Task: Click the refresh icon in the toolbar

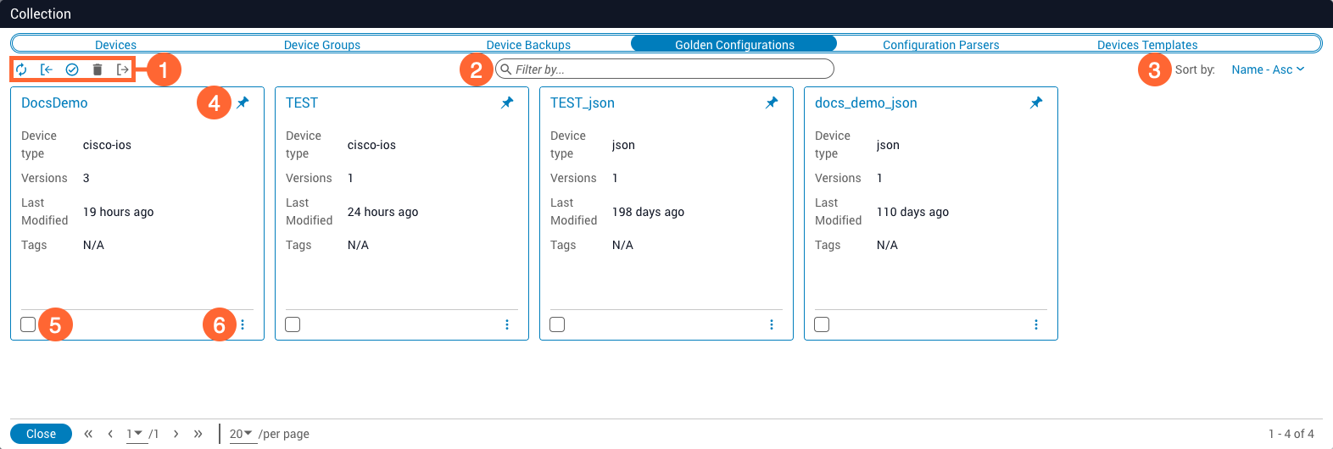Action: (21, 69)
